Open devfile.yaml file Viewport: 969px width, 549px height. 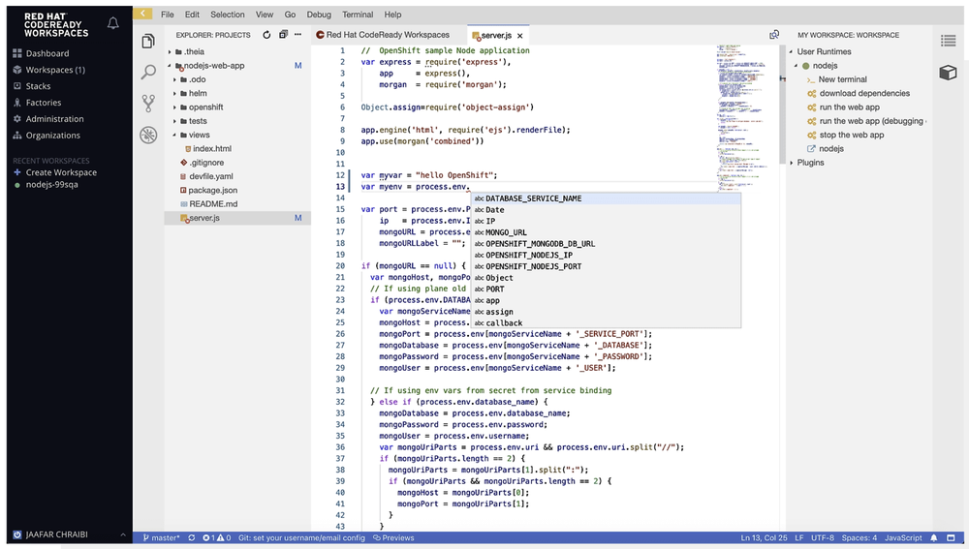pos(210,176)
